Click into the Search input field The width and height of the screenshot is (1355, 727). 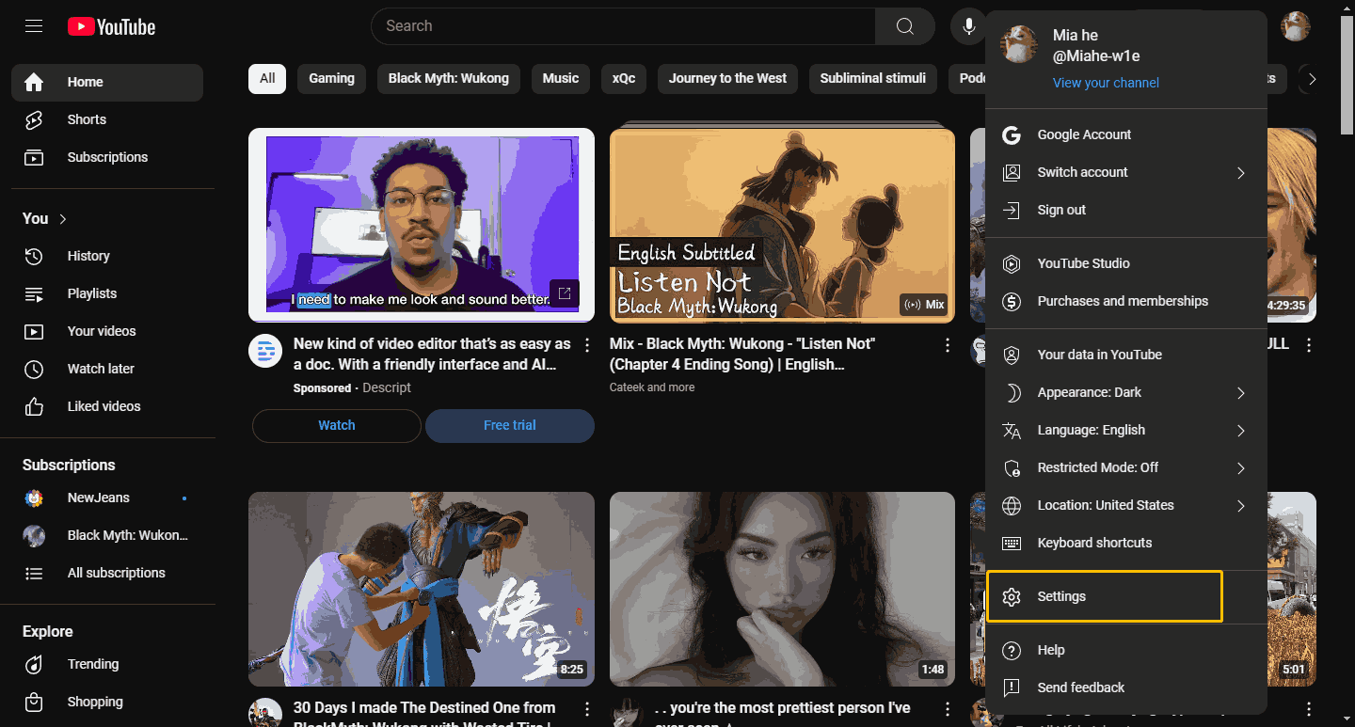point(623,26)
